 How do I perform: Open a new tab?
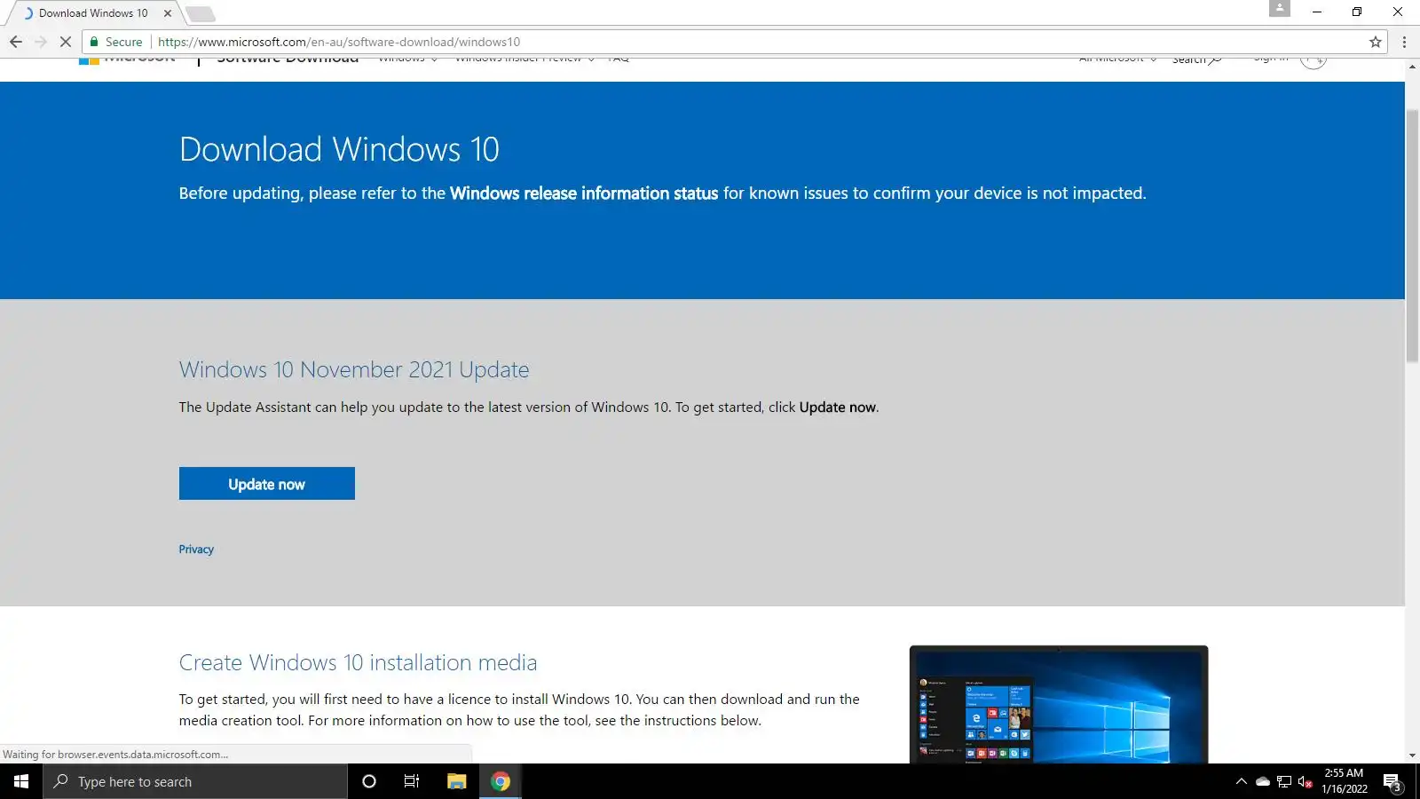pyautogui.click(x=201, y=14)
